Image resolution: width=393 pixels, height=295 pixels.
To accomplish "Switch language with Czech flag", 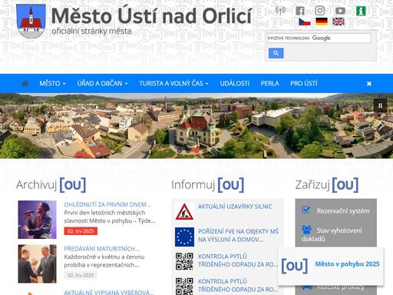I will pyautogui.click(x=305, y=22).
